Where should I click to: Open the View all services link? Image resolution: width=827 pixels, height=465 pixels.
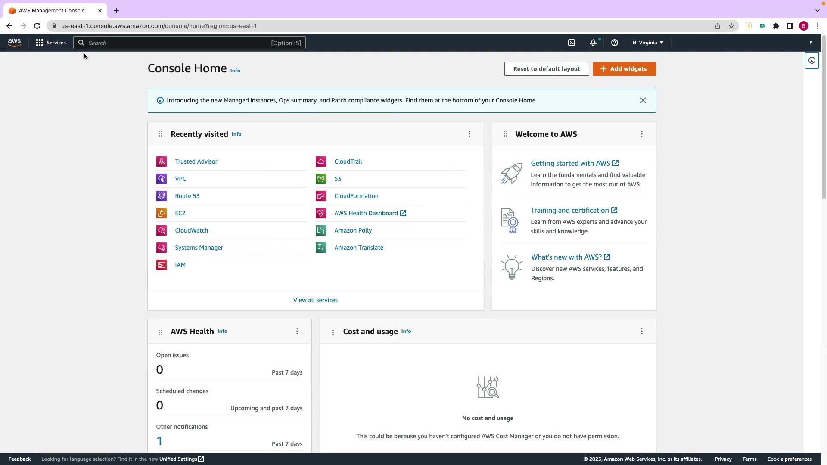point(315,300)
